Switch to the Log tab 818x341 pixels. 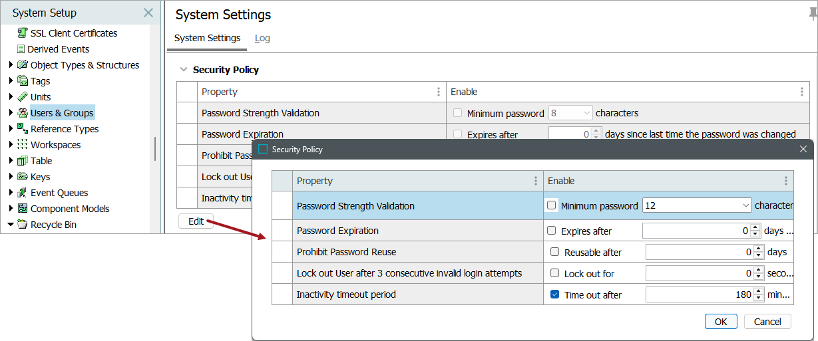[262, 38]
